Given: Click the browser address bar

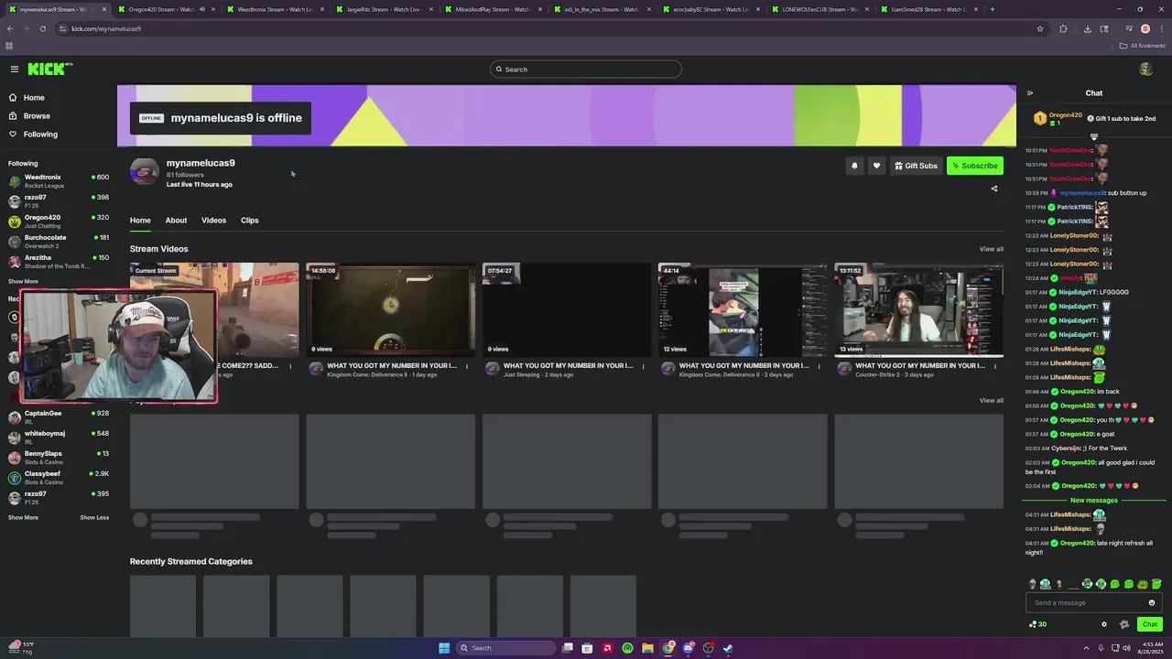Looking at the screenshot, I should (549, 28).
